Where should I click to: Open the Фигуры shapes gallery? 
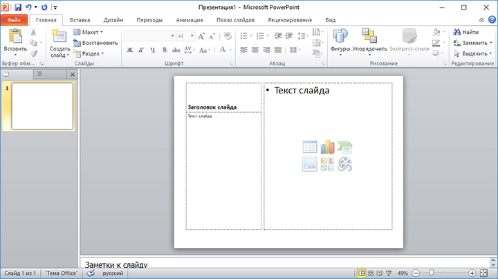[340, 40]
